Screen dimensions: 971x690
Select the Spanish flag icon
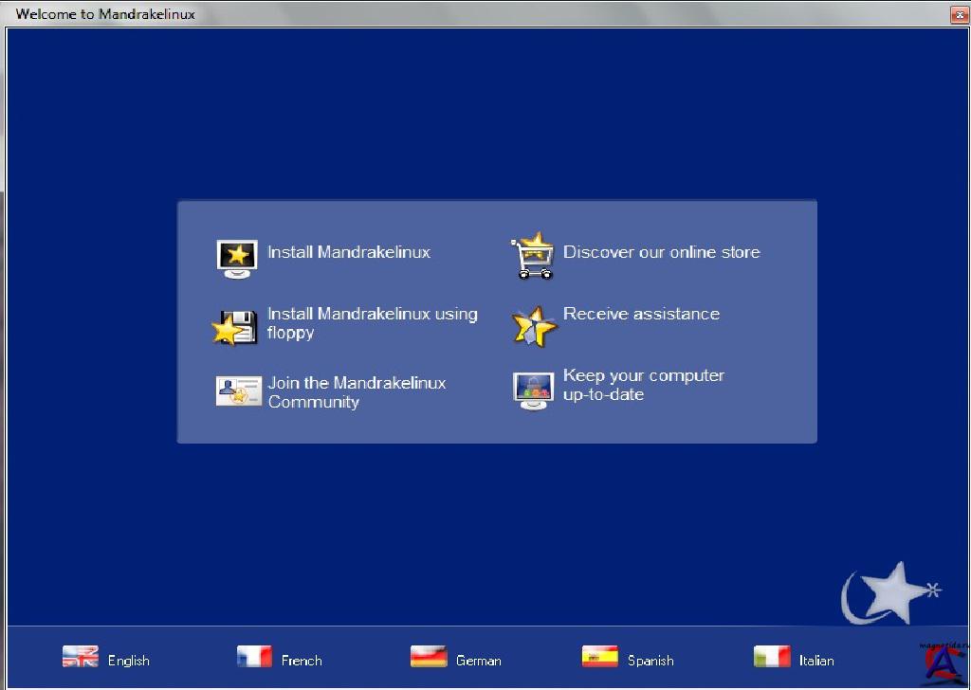tap(599, 657)
